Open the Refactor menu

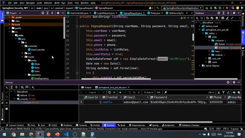pyautogui.click(x=48, y=3)
